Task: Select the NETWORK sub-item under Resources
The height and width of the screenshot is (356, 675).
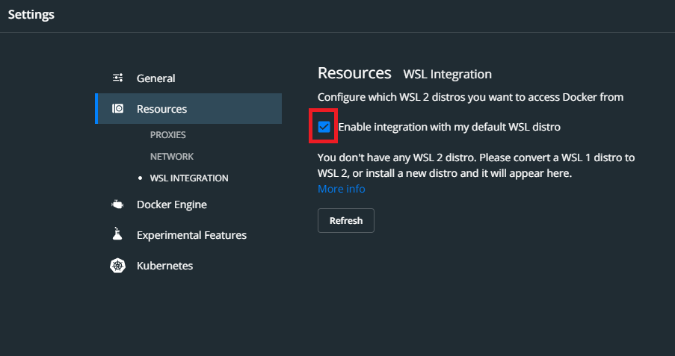Action: coord(171,157)
